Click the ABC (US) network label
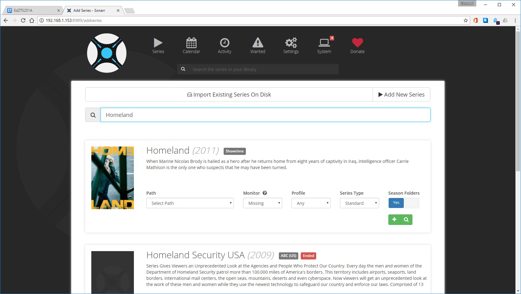Image resolution: width=521 pixels, height=294 pixels. tap(288, 256)
